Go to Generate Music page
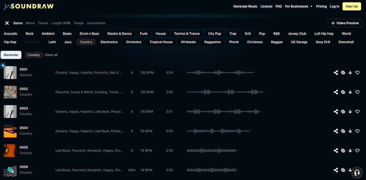The width and height of the screenshot is (366, 180). (x=245, y=6)
